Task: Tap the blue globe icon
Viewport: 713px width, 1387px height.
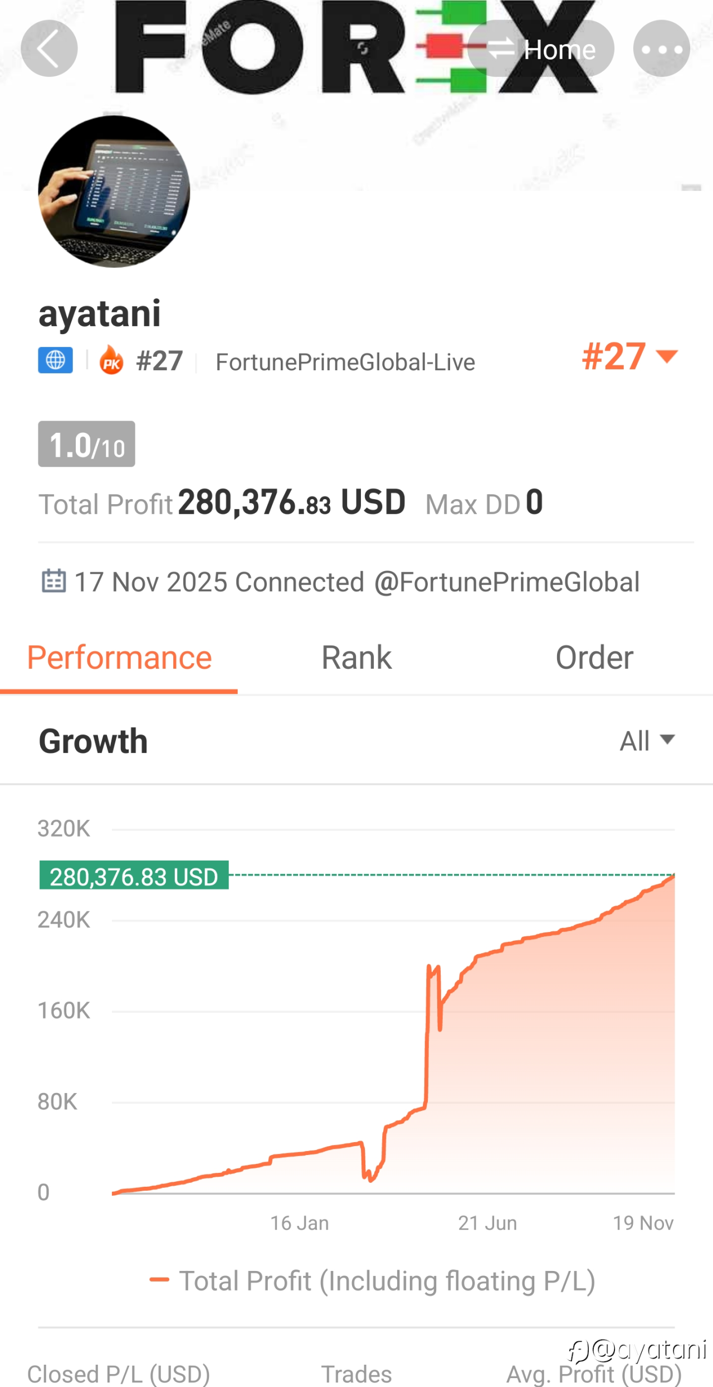Action: tap(55, 360)
